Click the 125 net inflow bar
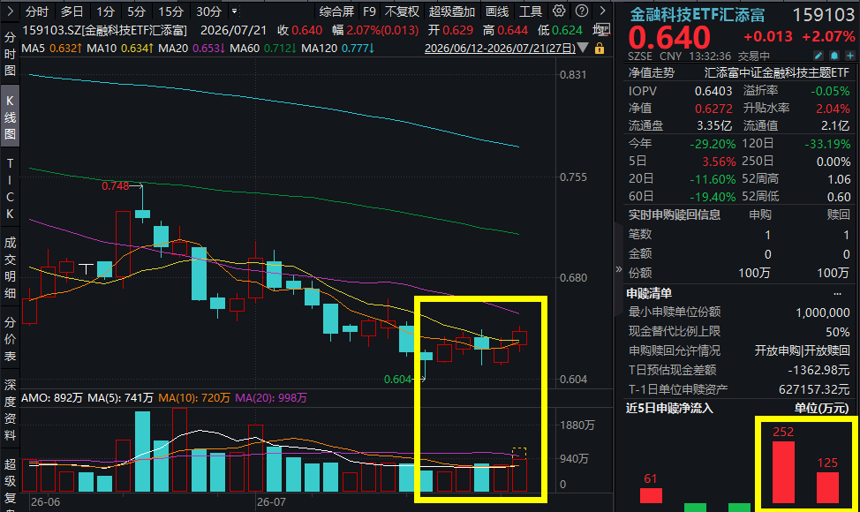This screenshot has height=512, width=860. pos(827,487)
